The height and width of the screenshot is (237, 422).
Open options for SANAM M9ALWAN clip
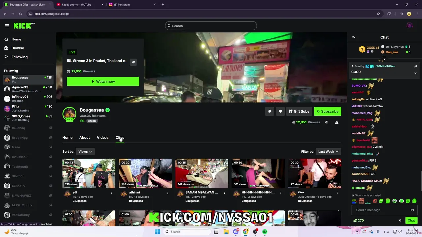point(224,193)
